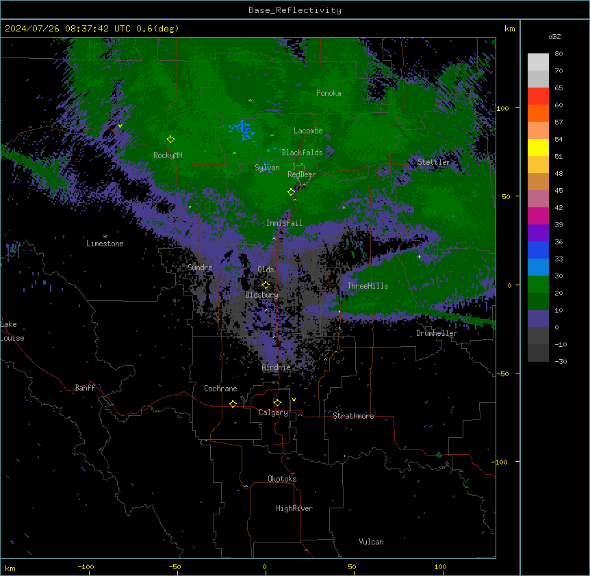The height and width of the screenshot is (576, 590).
Task: Click the HighRiver label
Action: tap(294, 508)
